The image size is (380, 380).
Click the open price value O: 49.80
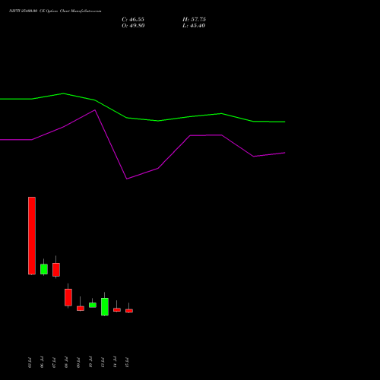[x=133, y=26]
